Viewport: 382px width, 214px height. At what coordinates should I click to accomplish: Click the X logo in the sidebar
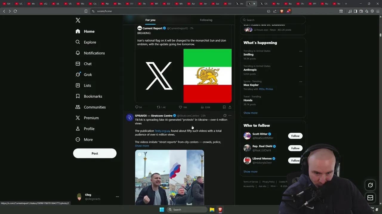point(78,20)
